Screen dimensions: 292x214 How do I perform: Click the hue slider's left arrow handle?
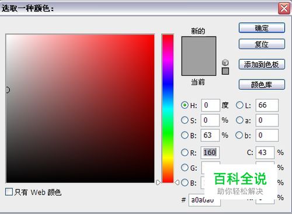[x=158, y=182]
